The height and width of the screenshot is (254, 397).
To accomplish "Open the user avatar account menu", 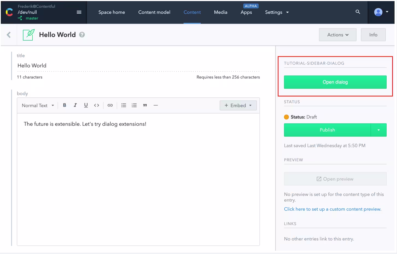I will pos(381,12).
